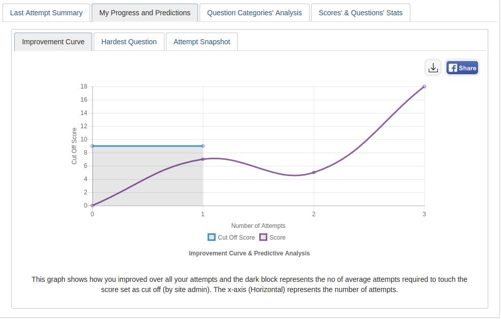Click the Cut Off Score point at attempt 0
Image resolution: width=501 pixels, height=319 pixels.
point(92,146)
